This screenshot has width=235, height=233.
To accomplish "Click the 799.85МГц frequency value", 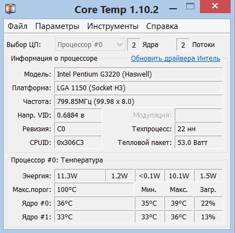I will (x=139, y=102).
